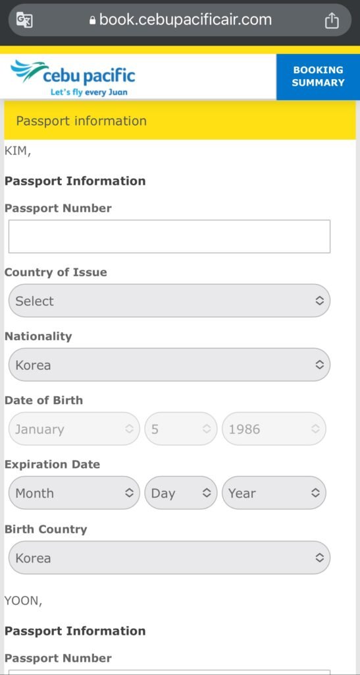
Task: Select the Expiration Date Day dropdown
Action: coord(181,493)
